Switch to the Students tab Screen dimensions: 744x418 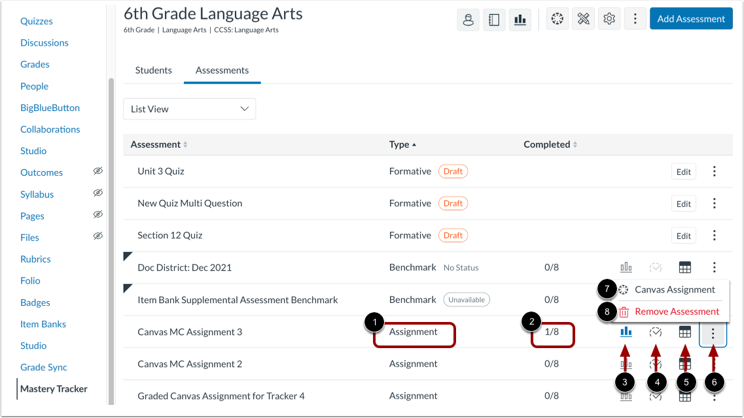coord(153,70)
